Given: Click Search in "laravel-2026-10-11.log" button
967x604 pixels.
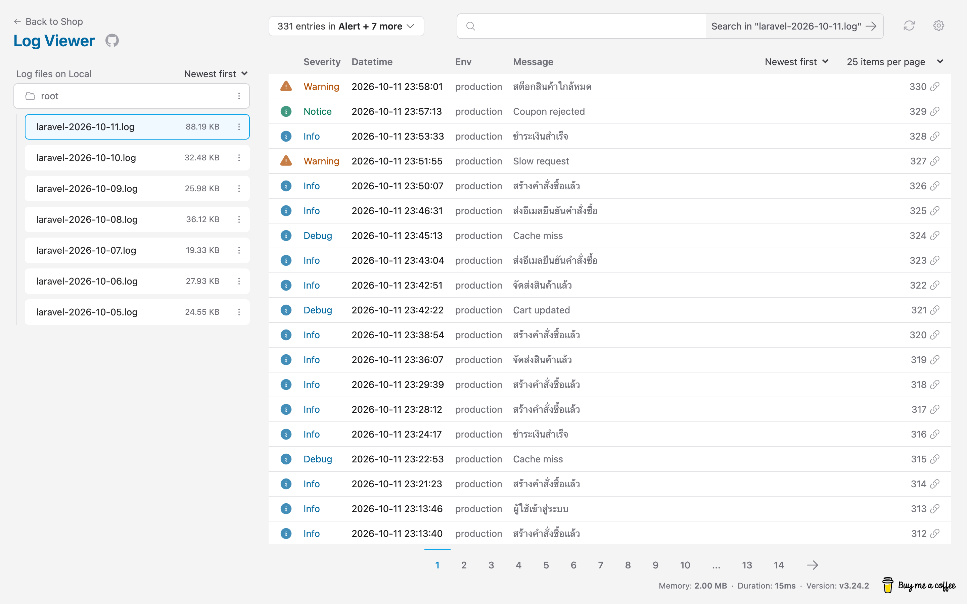Looking at the screenshot, I should pos(794,27).
